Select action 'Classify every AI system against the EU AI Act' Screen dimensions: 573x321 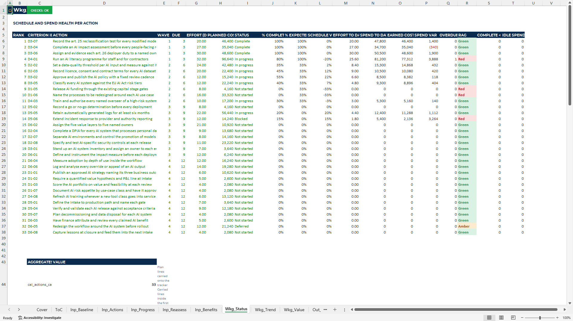104,83
